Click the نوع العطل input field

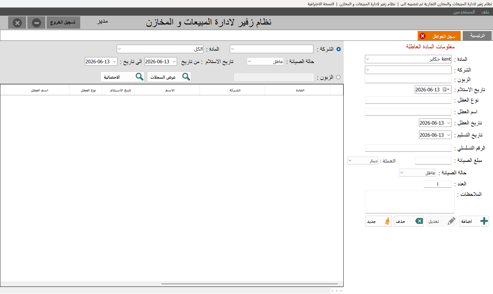point(408,100)
